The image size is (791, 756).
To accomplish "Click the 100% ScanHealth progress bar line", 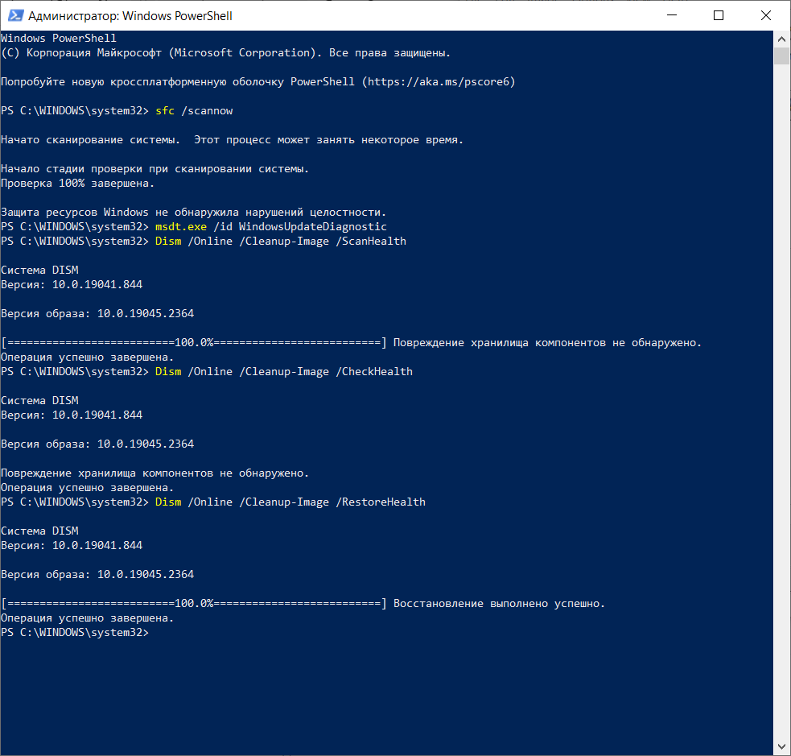I will coord(193,342).
